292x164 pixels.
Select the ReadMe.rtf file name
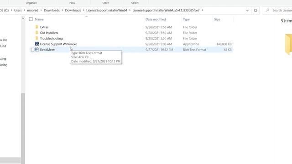tap(47, 50)
